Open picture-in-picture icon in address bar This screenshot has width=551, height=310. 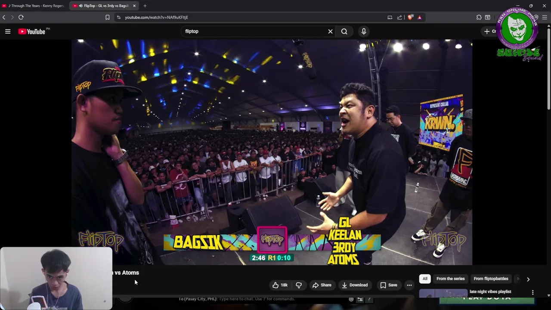[x=390, y=17]
